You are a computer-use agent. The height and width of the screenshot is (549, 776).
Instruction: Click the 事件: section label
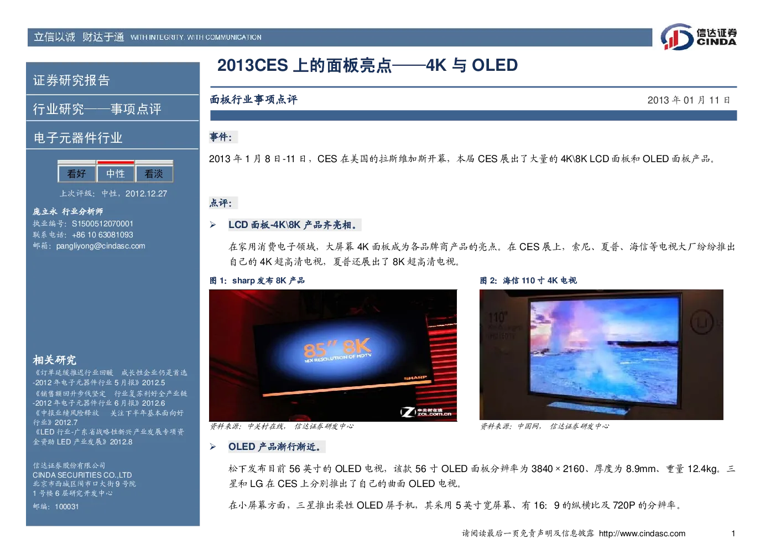[x=221, y=137]
